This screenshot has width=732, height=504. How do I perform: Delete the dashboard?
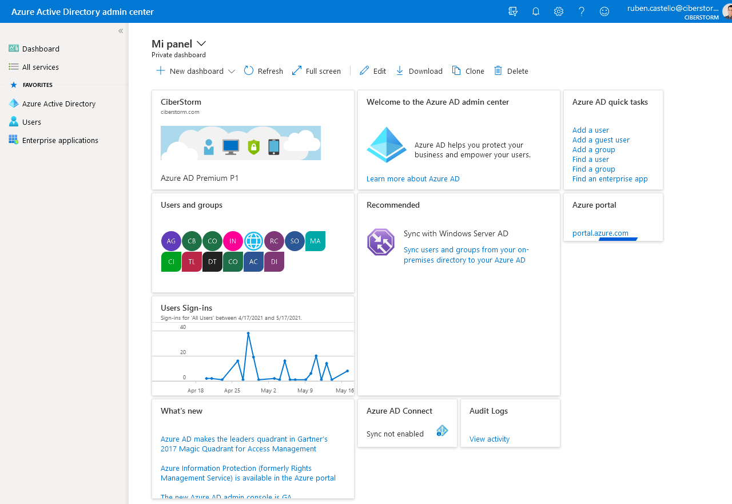click(x=511, y=71)
